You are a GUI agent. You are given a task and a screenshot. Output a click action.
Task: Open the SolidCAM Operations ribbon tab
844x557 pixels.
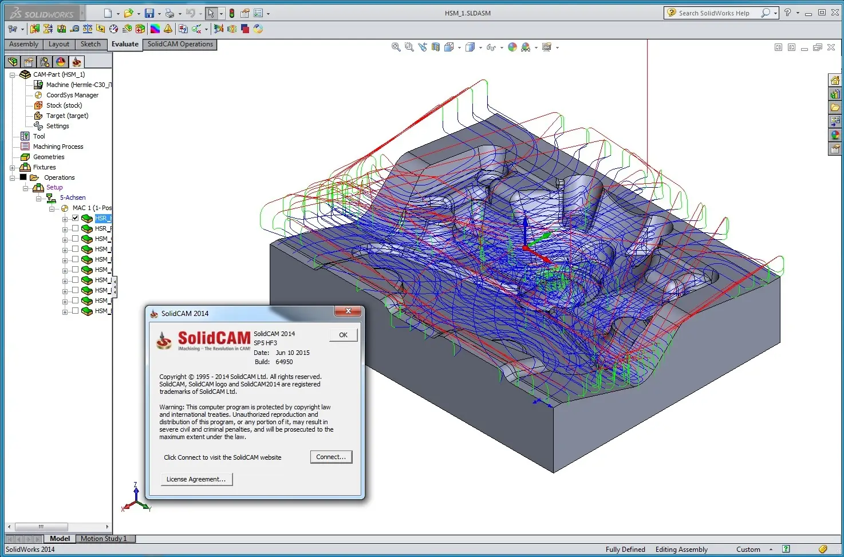pos(180,45)
